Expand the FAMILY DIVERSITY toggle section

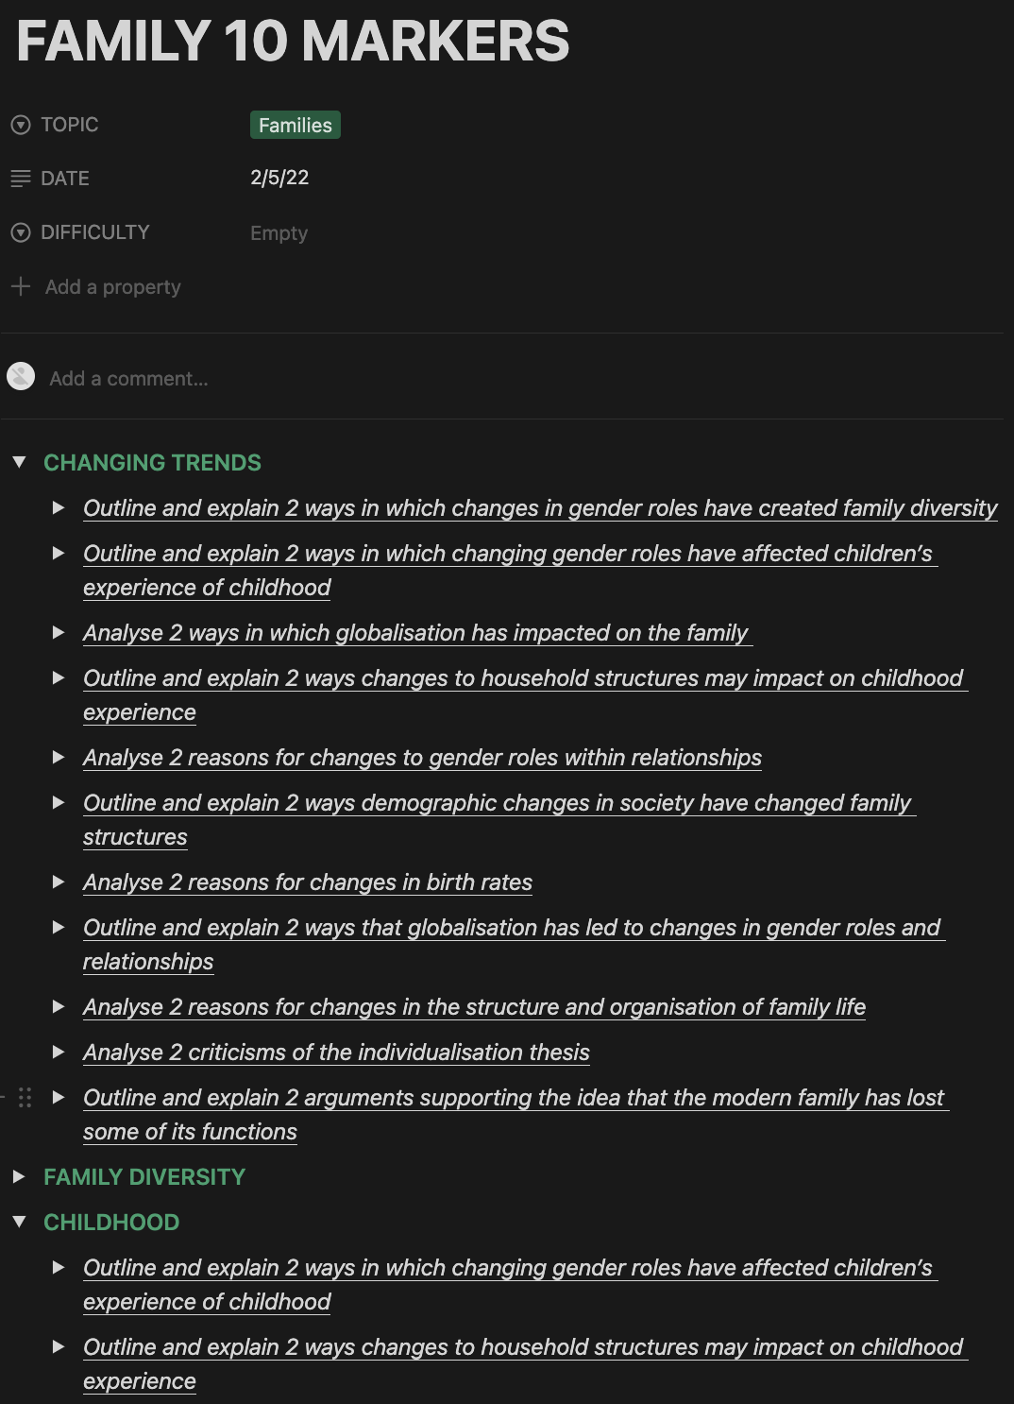[19, 1176]
